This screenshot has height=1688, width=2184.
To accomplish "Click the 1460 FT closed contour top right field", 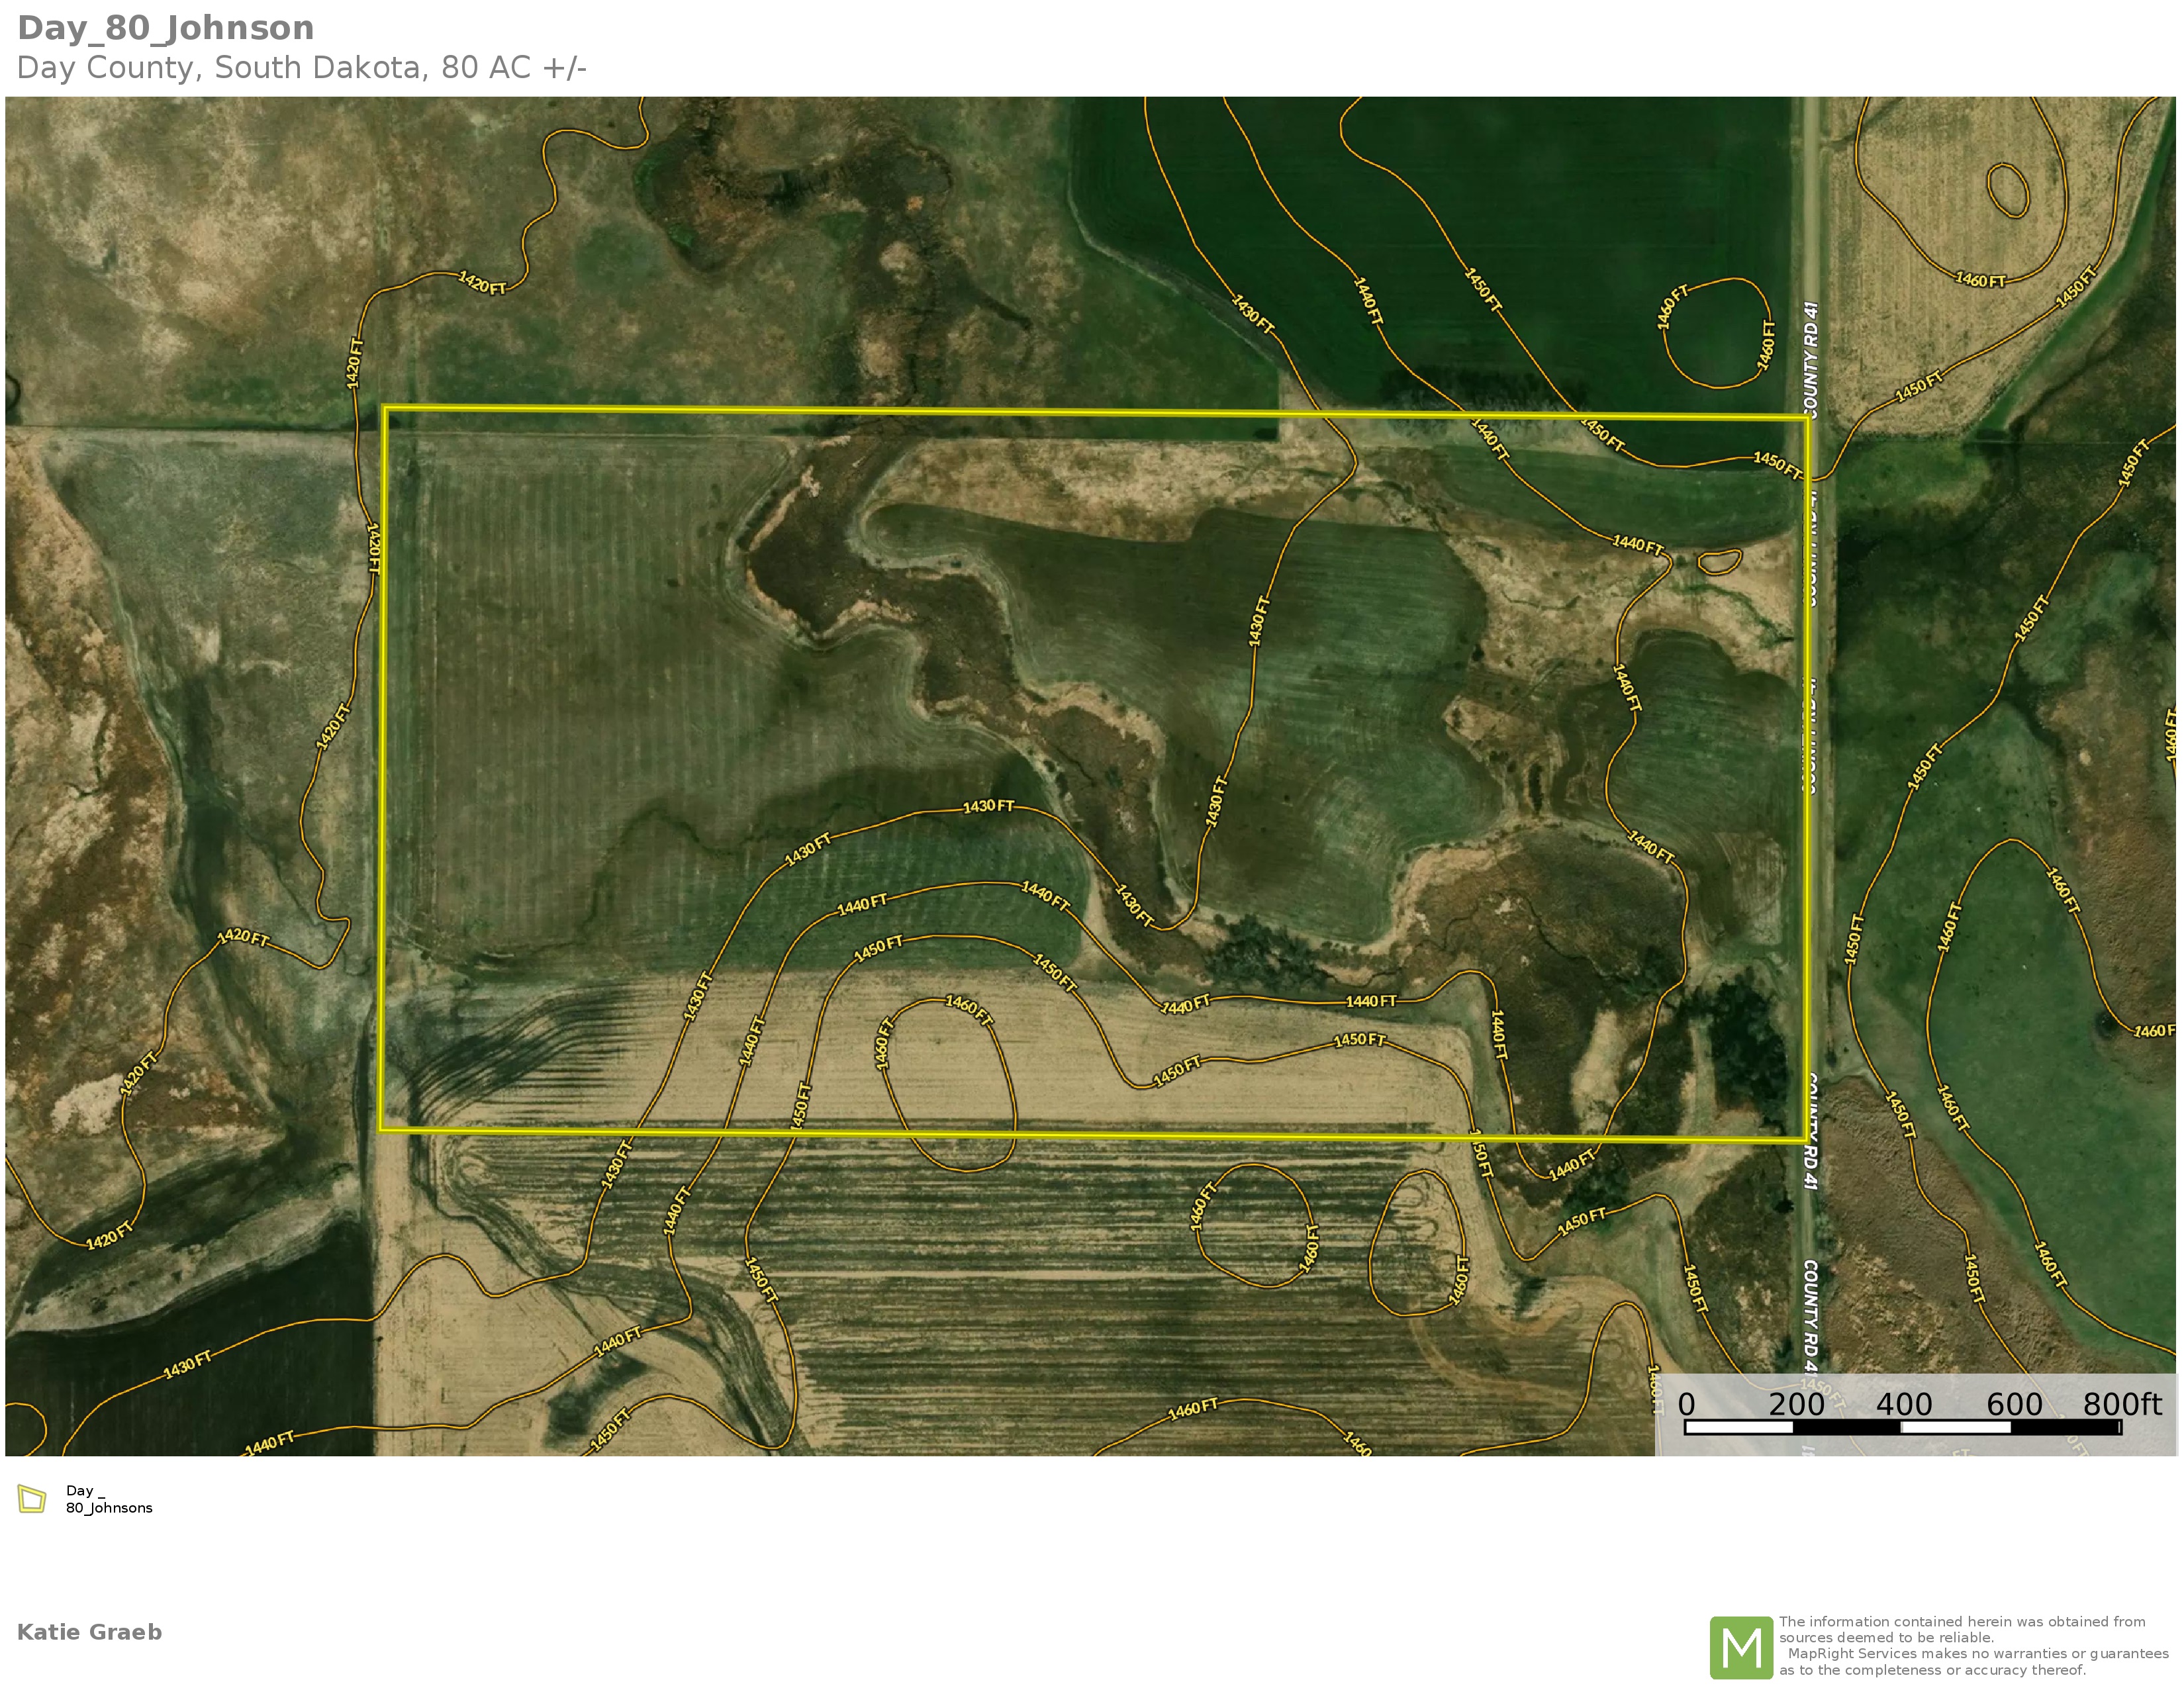I will pos(1980,280).
